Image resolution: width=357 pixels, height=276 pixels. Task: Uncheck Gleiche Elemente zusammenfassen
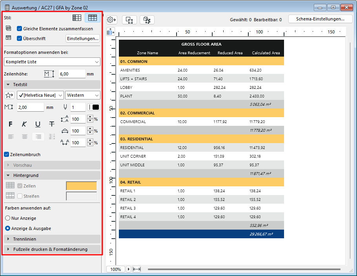click(x=19, y=29)
